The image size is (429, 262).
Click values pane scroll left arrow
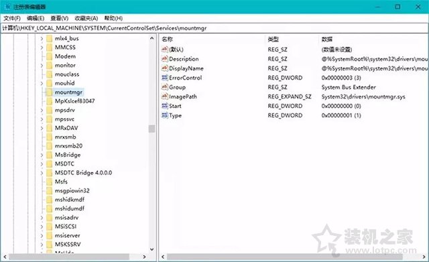click(163, 257)
